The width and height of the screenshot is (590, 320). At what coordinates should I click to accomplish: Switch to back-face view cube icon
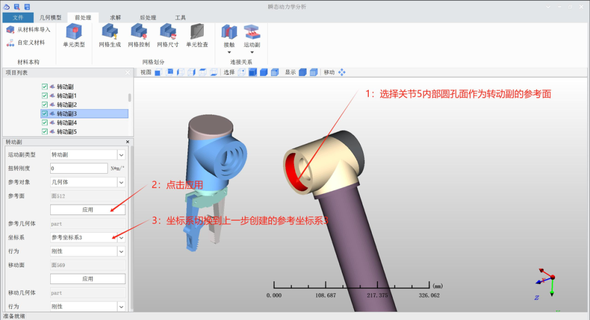(x=170, y=72)
